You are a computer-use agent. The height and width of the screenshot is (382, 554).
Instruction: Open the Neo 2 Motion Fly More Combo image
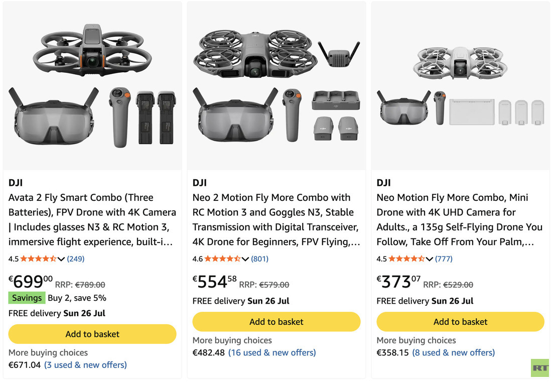pos(276,85)
